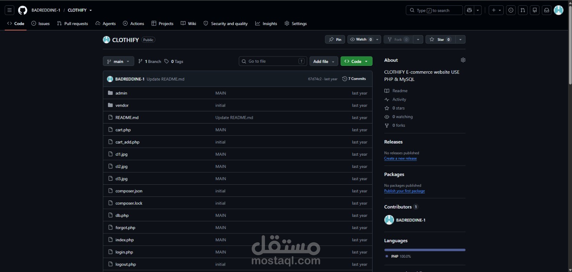Switch to the Projects tab
The image size is (572, 272).
[162, 24]
